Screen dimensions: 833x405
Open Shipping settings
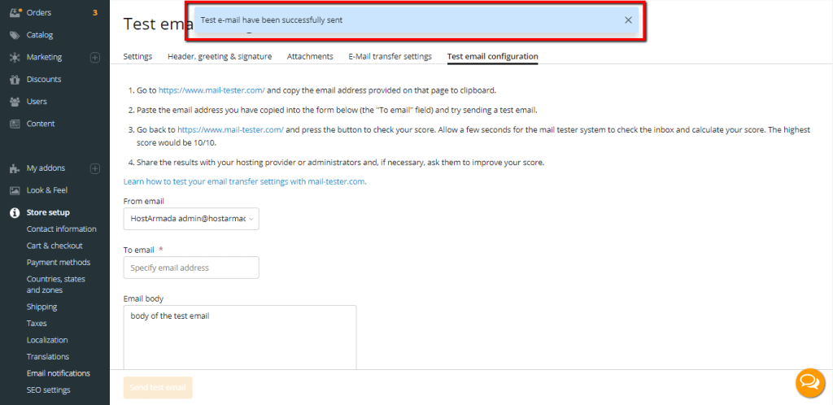(x=42, y=307)
